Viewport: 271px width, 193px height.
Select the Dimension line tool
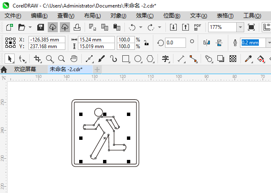pyautogui.click(x=181, y=59)
